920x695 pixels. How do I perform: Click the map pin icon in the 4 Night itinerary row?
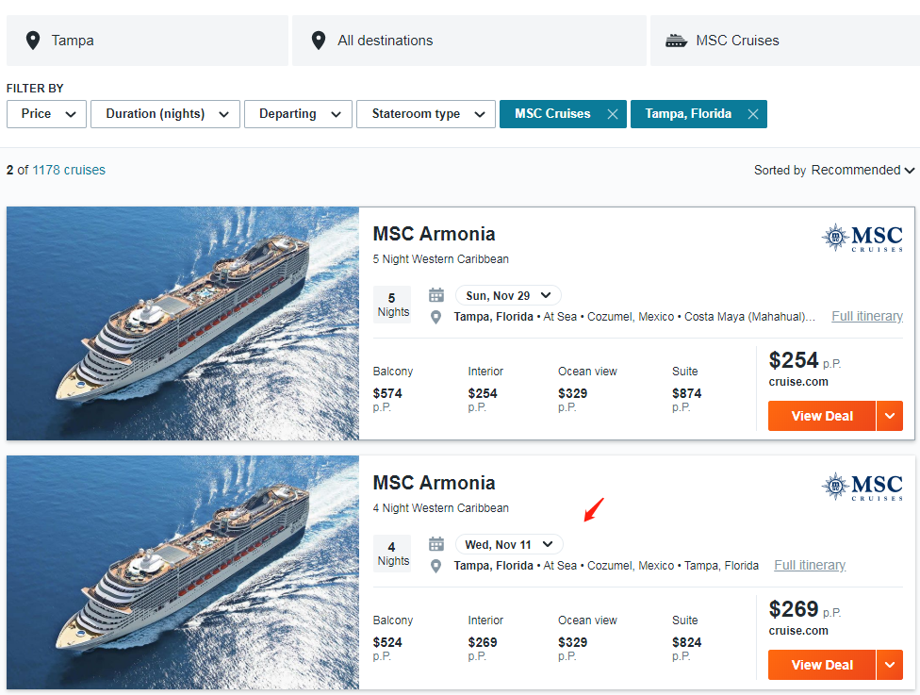tap(435, 566)
